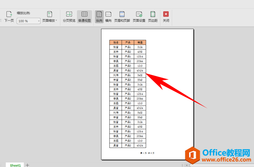The height and width of the screenshot is (167, 254).
Task: Open 页眉和页脚 header and footer settings
Action: tap(122, 17)
